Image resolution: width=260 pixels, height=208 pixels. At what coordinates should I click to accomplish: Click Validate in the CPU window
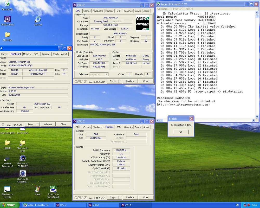point(130,81)
